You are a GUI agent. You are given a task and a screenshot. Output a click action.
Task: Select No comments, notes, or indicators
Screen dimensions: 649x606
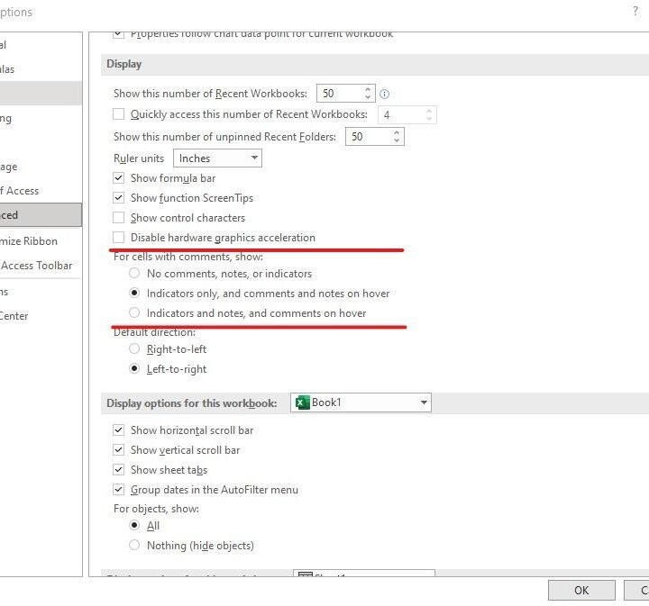coord(134,273)
